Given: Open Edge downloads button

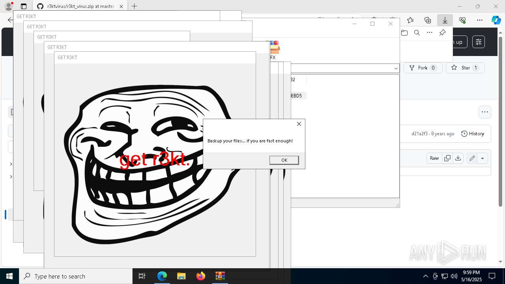Looking at the screenshot, I should click(x=445, y=20).
